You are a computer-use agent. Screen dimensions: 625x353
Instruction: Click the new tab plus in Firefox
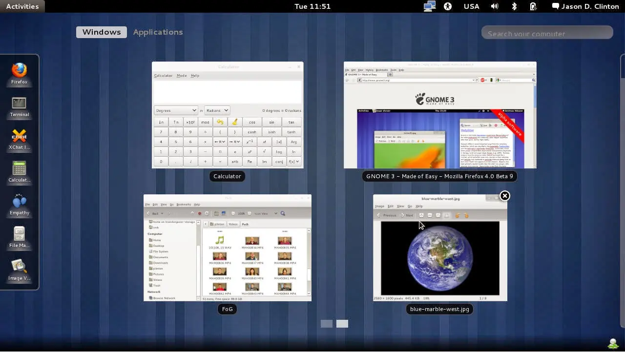tap(390, 75)
